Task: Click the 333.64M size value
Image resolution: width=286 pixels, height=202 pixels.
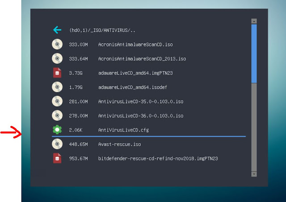Action: (79, 59)
